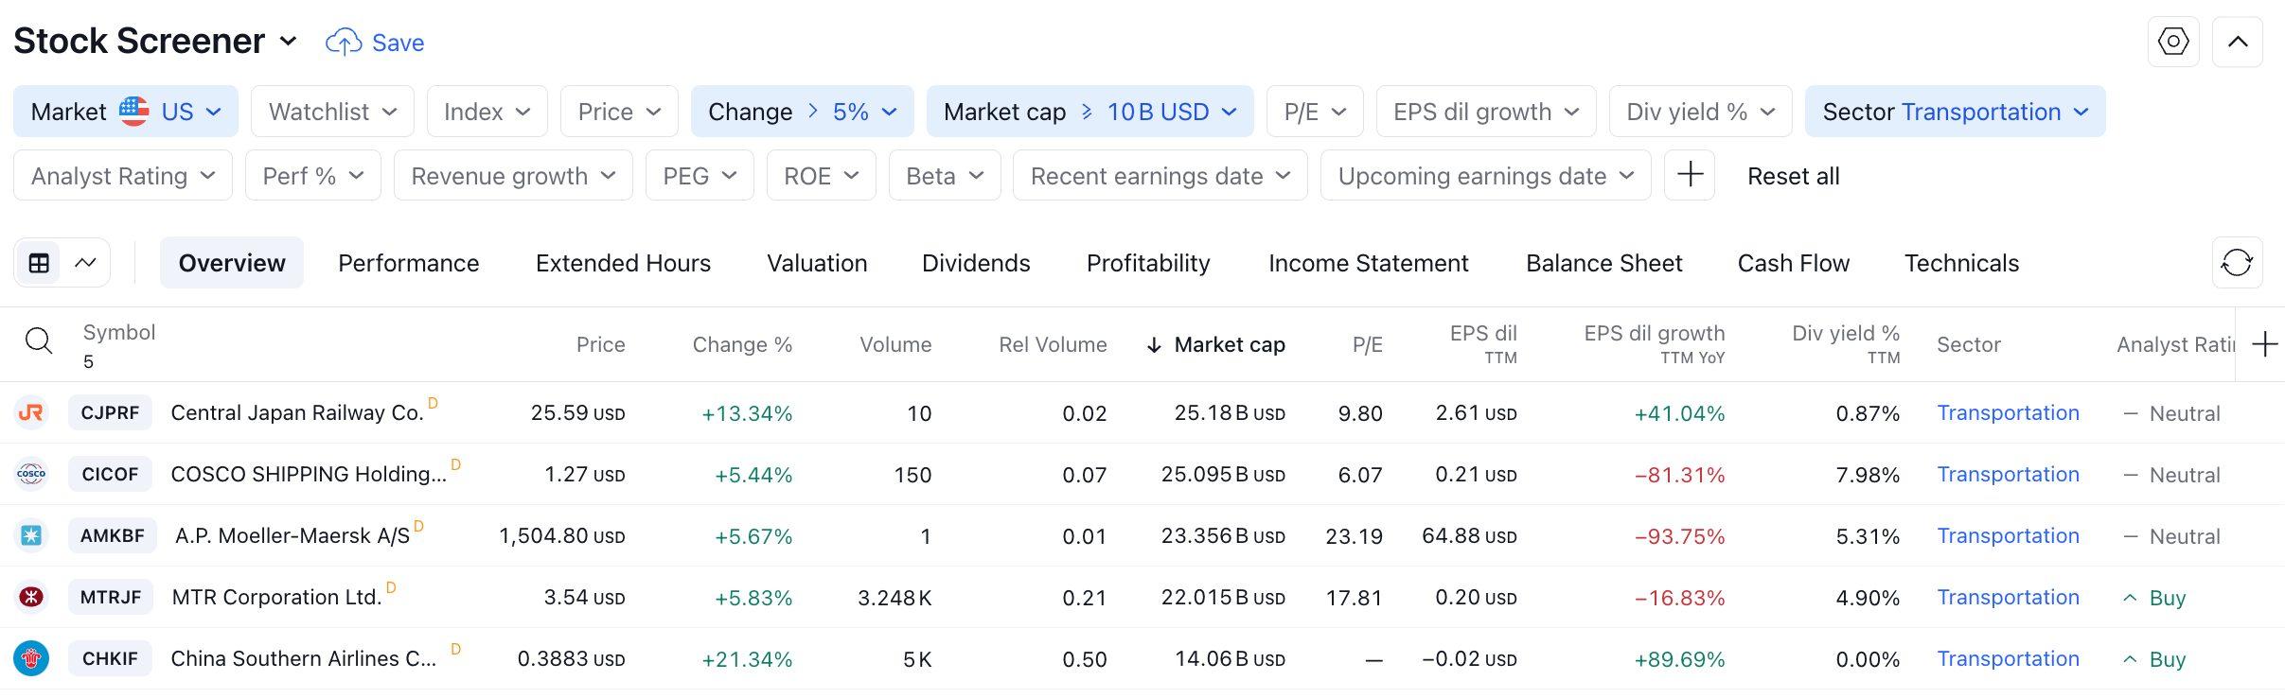Open the EPS dil growth filter dropdown

click(x=1486, y=112)
